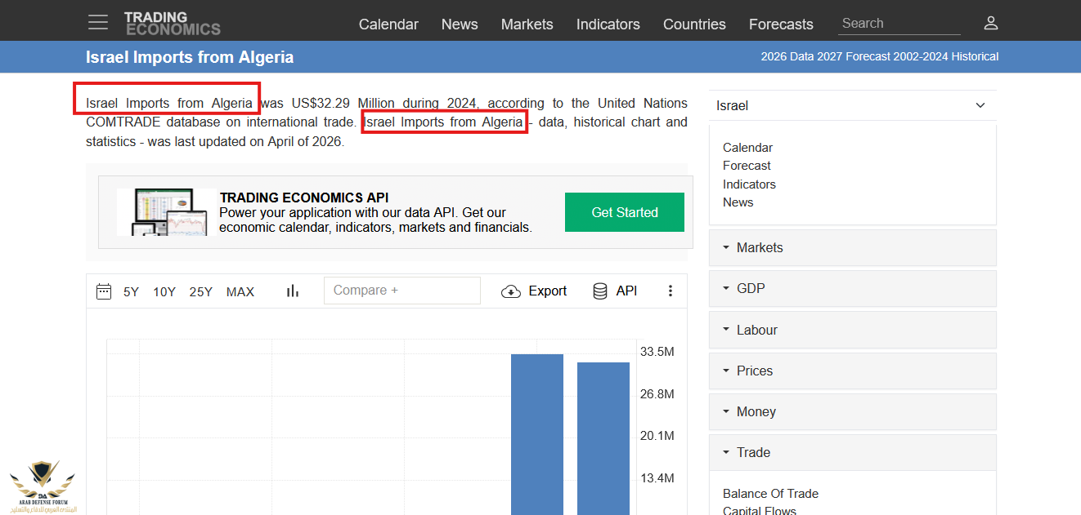Click the Export cloud download icon
This screenshot has width=1081, height=515.
click(511, 291)
